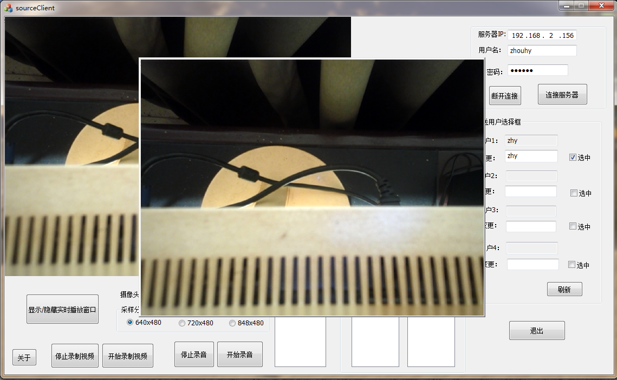
Task: Toggle 显示/隐藏实时播放窗口 button
Action: (62, 310)
